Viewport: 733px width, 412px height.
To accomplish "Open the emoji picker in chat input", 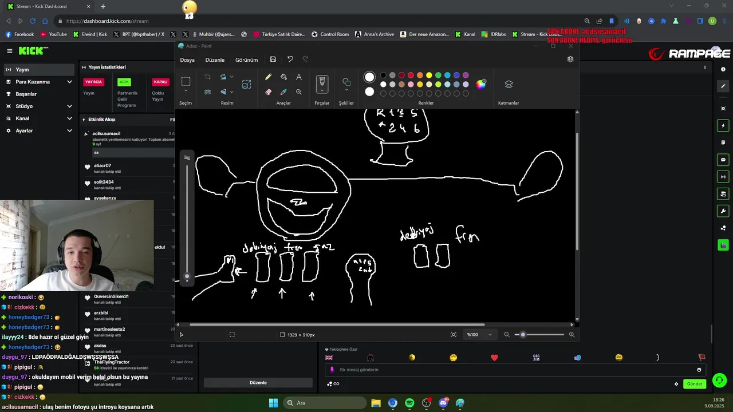I will (699, 370).
